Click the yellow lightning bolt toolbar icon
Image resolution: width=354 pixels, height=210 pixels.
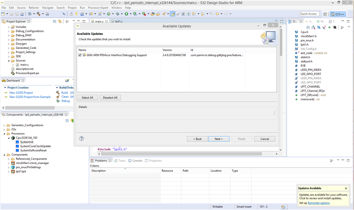[x=76, y=14]
